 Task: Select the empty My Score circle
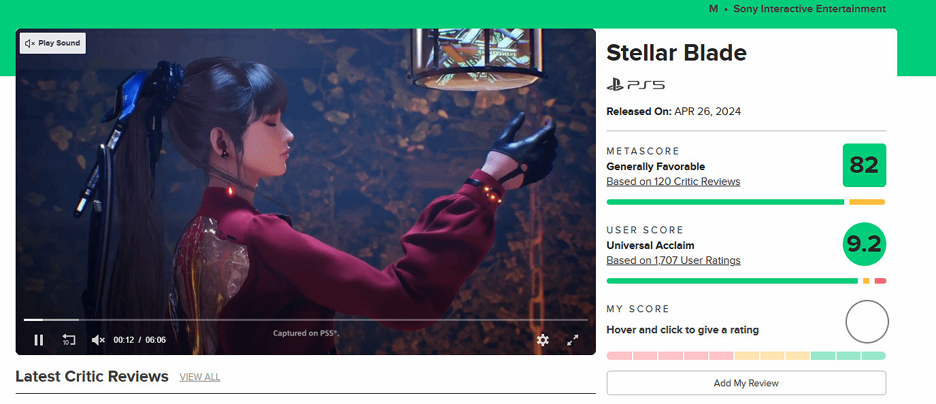coord(867,322)
